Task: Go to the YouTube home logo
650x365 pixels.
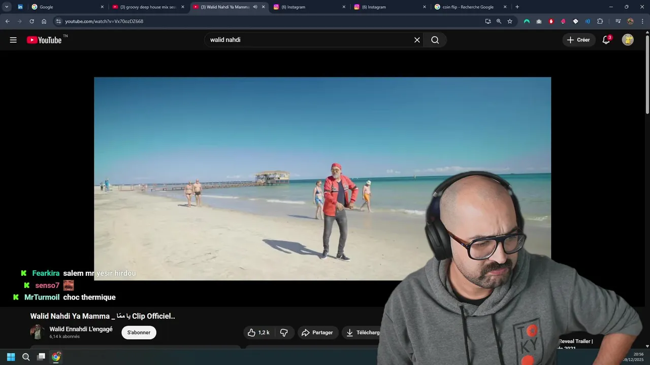Action: [44, 40]
